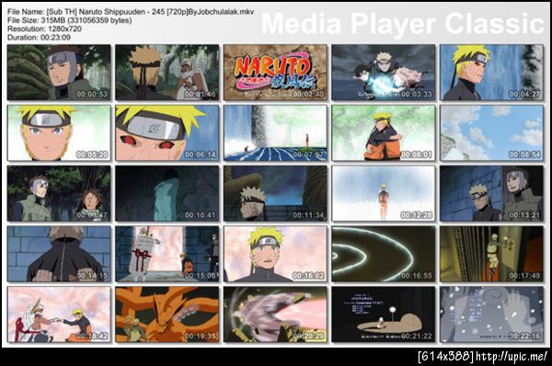Click the File Name line with the .mkv title
The height and width of the screenshot is (366, 552).
click(131, 12)
